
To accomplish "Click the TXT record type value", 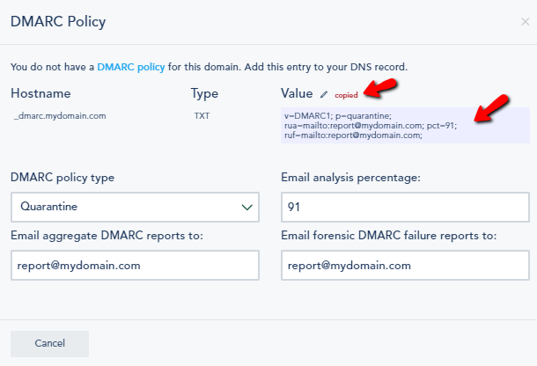I will click(202, 115).
